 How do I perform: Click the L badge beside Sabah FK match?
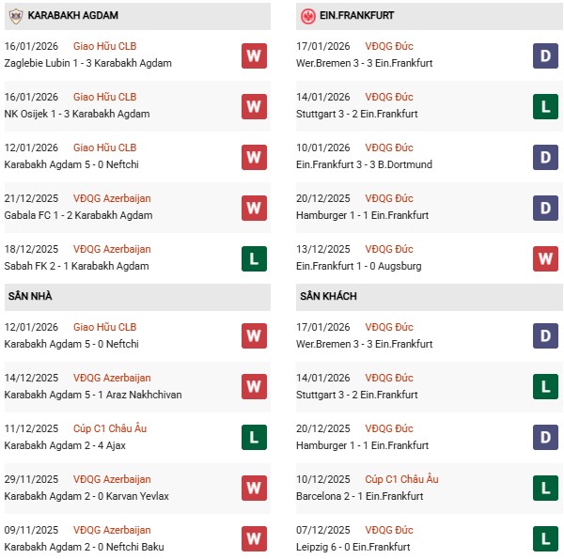pos(253,258)
